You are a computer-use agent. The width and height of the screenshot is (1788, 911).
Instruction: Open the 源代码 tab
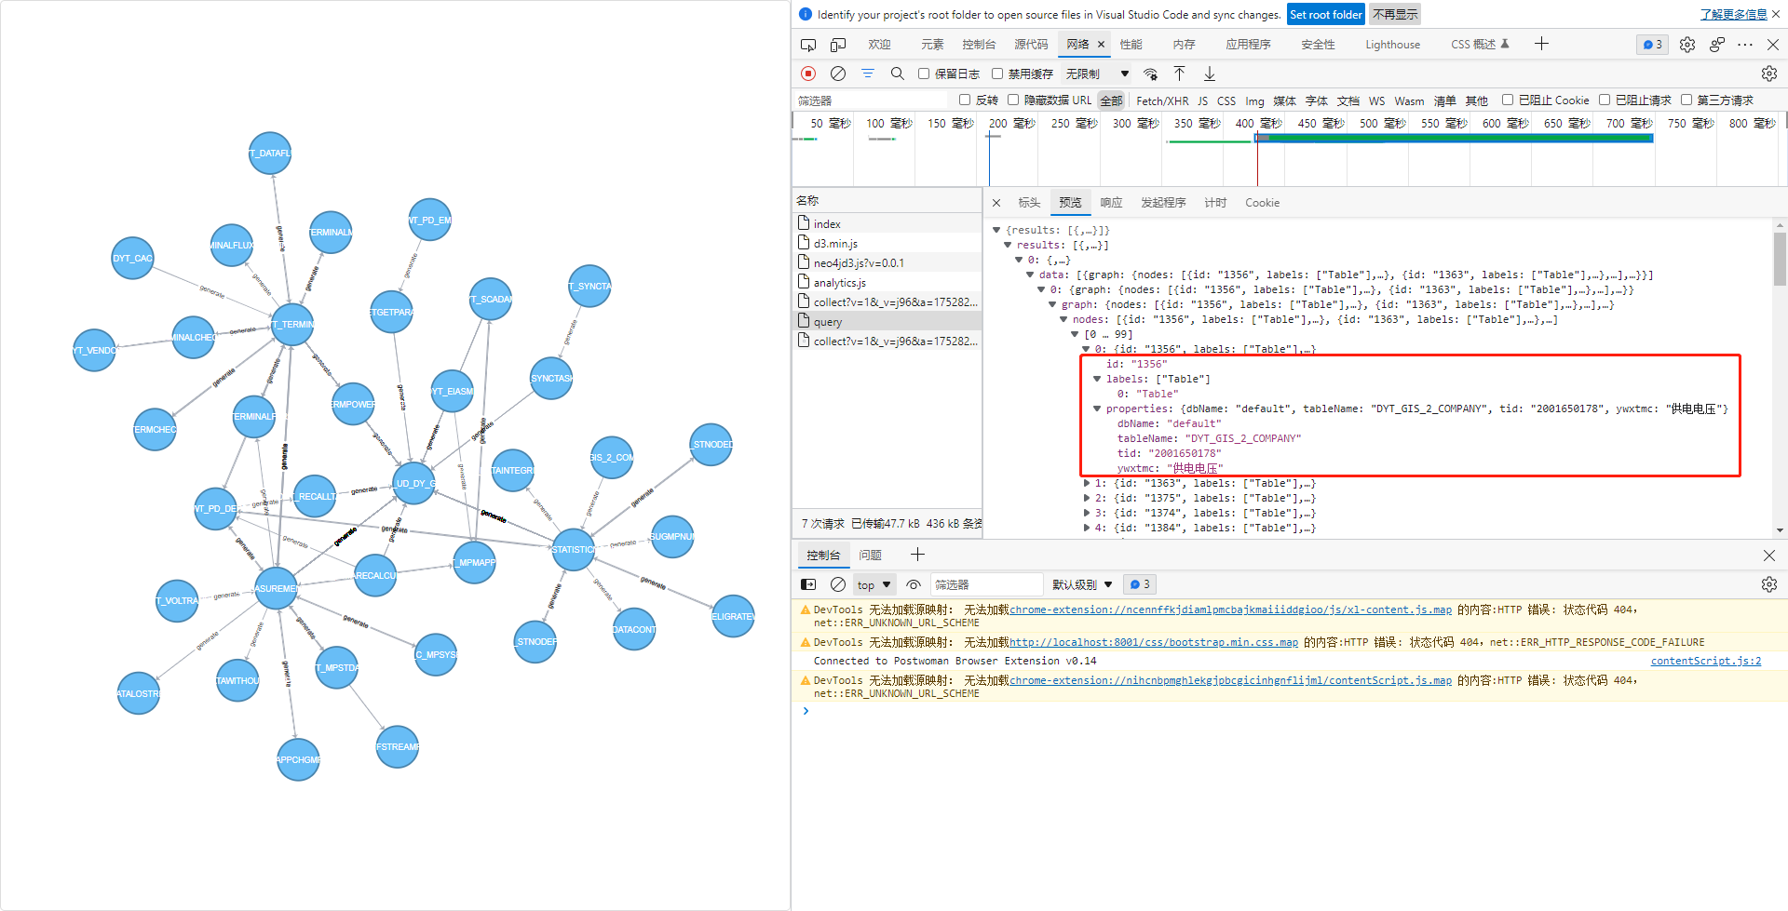(1031, 45)
